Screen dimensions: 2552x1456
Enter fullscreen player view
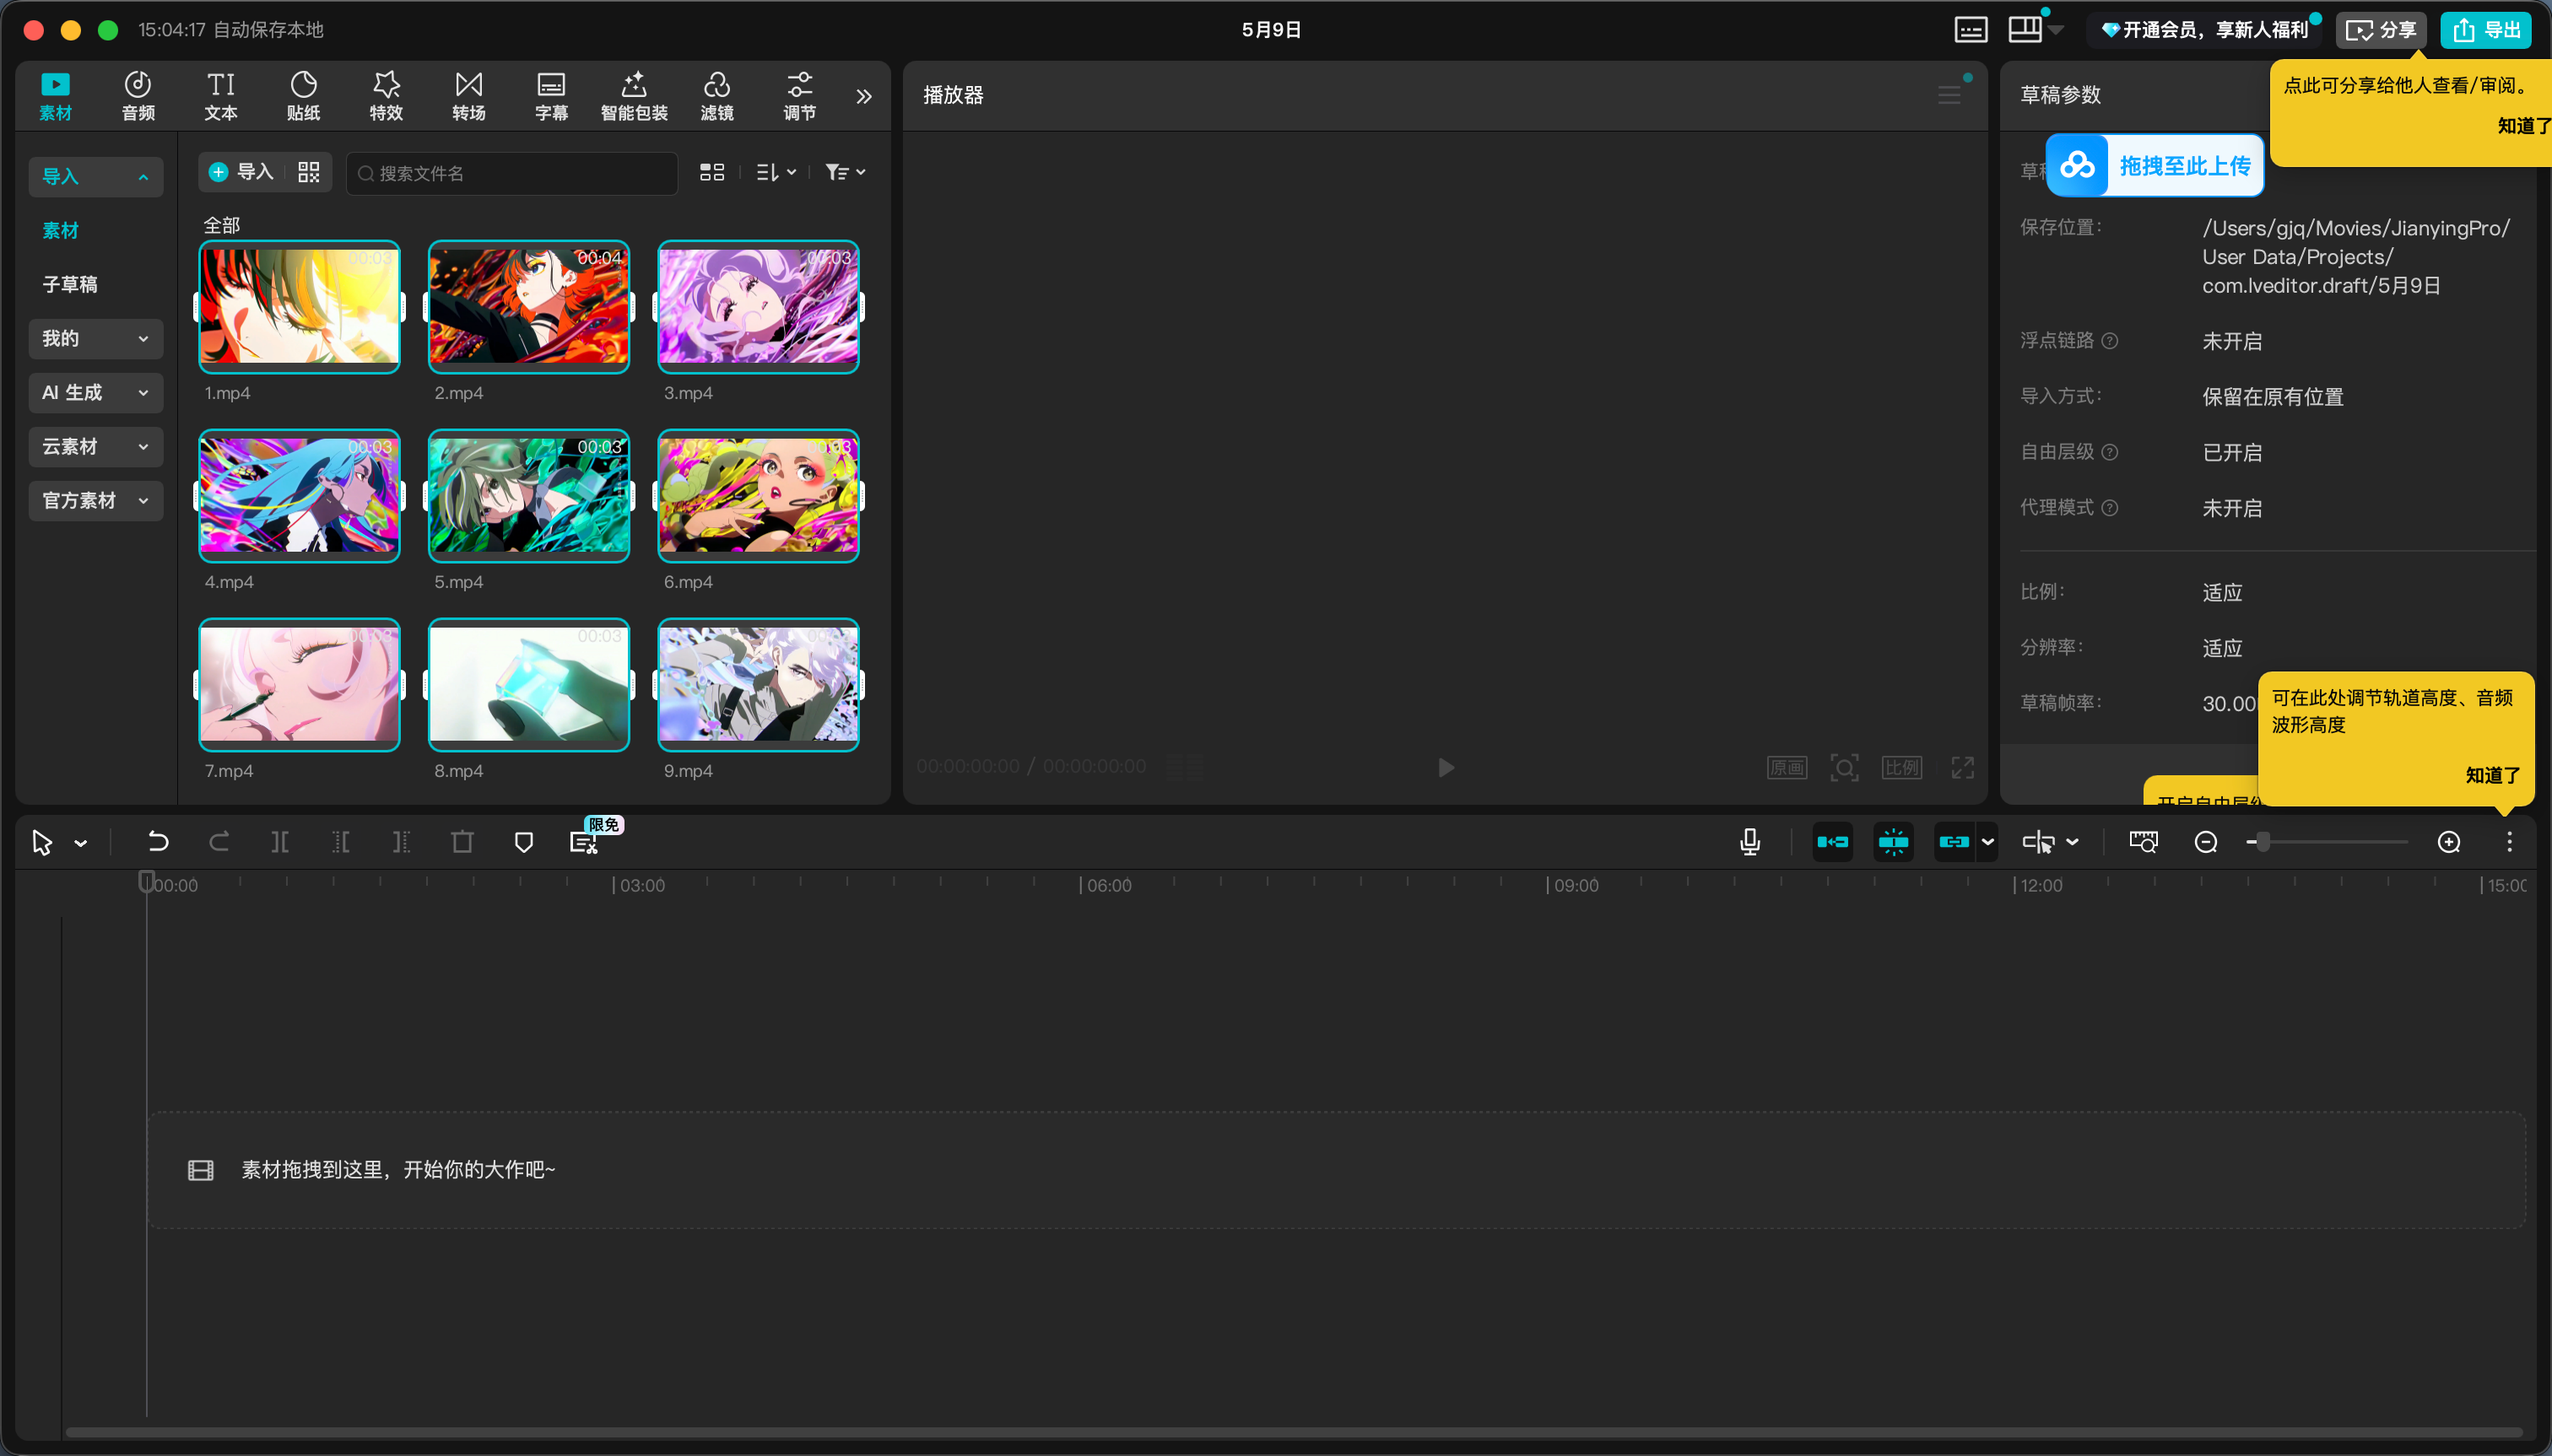click(x=1963, y=767)
